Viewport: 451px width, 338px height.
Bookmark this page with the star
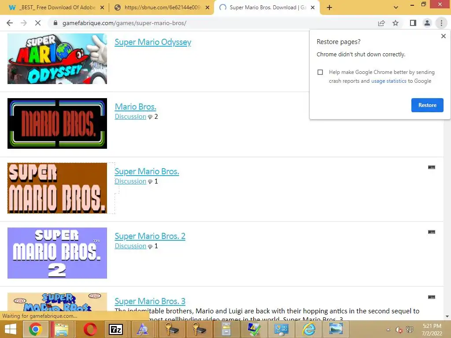tap(396, 23)
